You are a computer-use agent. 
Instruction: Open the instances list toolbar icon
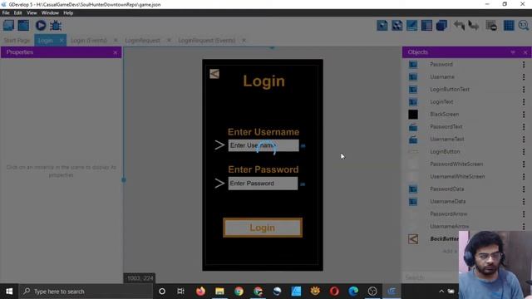click(x=426, y=26)
